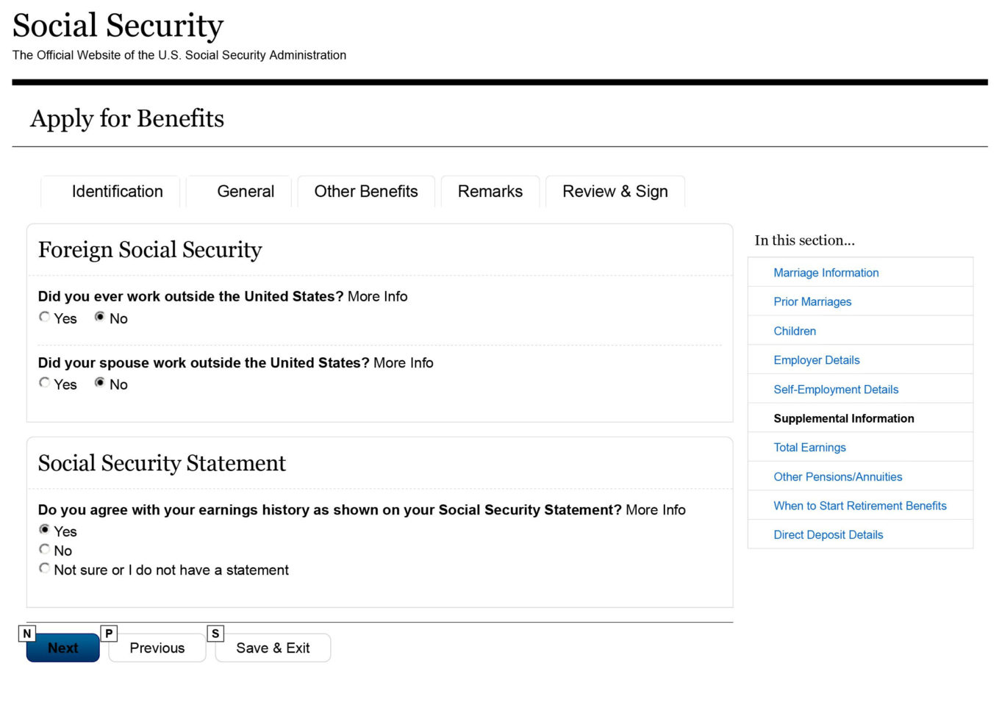Choose 'Not sure or I do not have a statement'

tap(45, 568)
